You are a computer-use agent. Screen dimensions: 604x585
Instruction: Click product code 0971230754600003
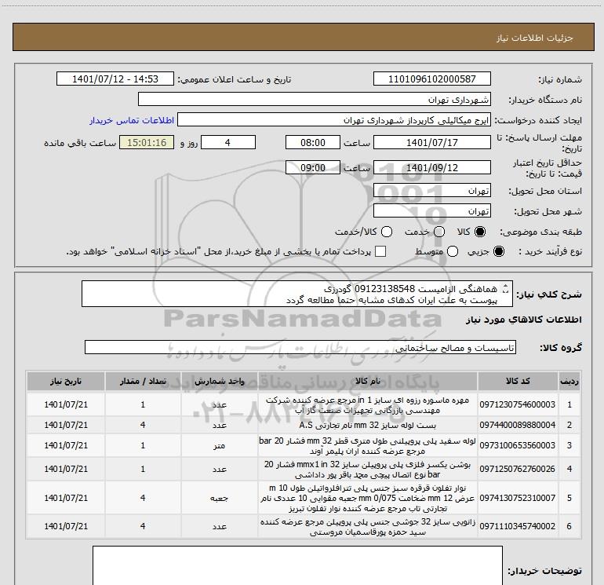[518, 404]
